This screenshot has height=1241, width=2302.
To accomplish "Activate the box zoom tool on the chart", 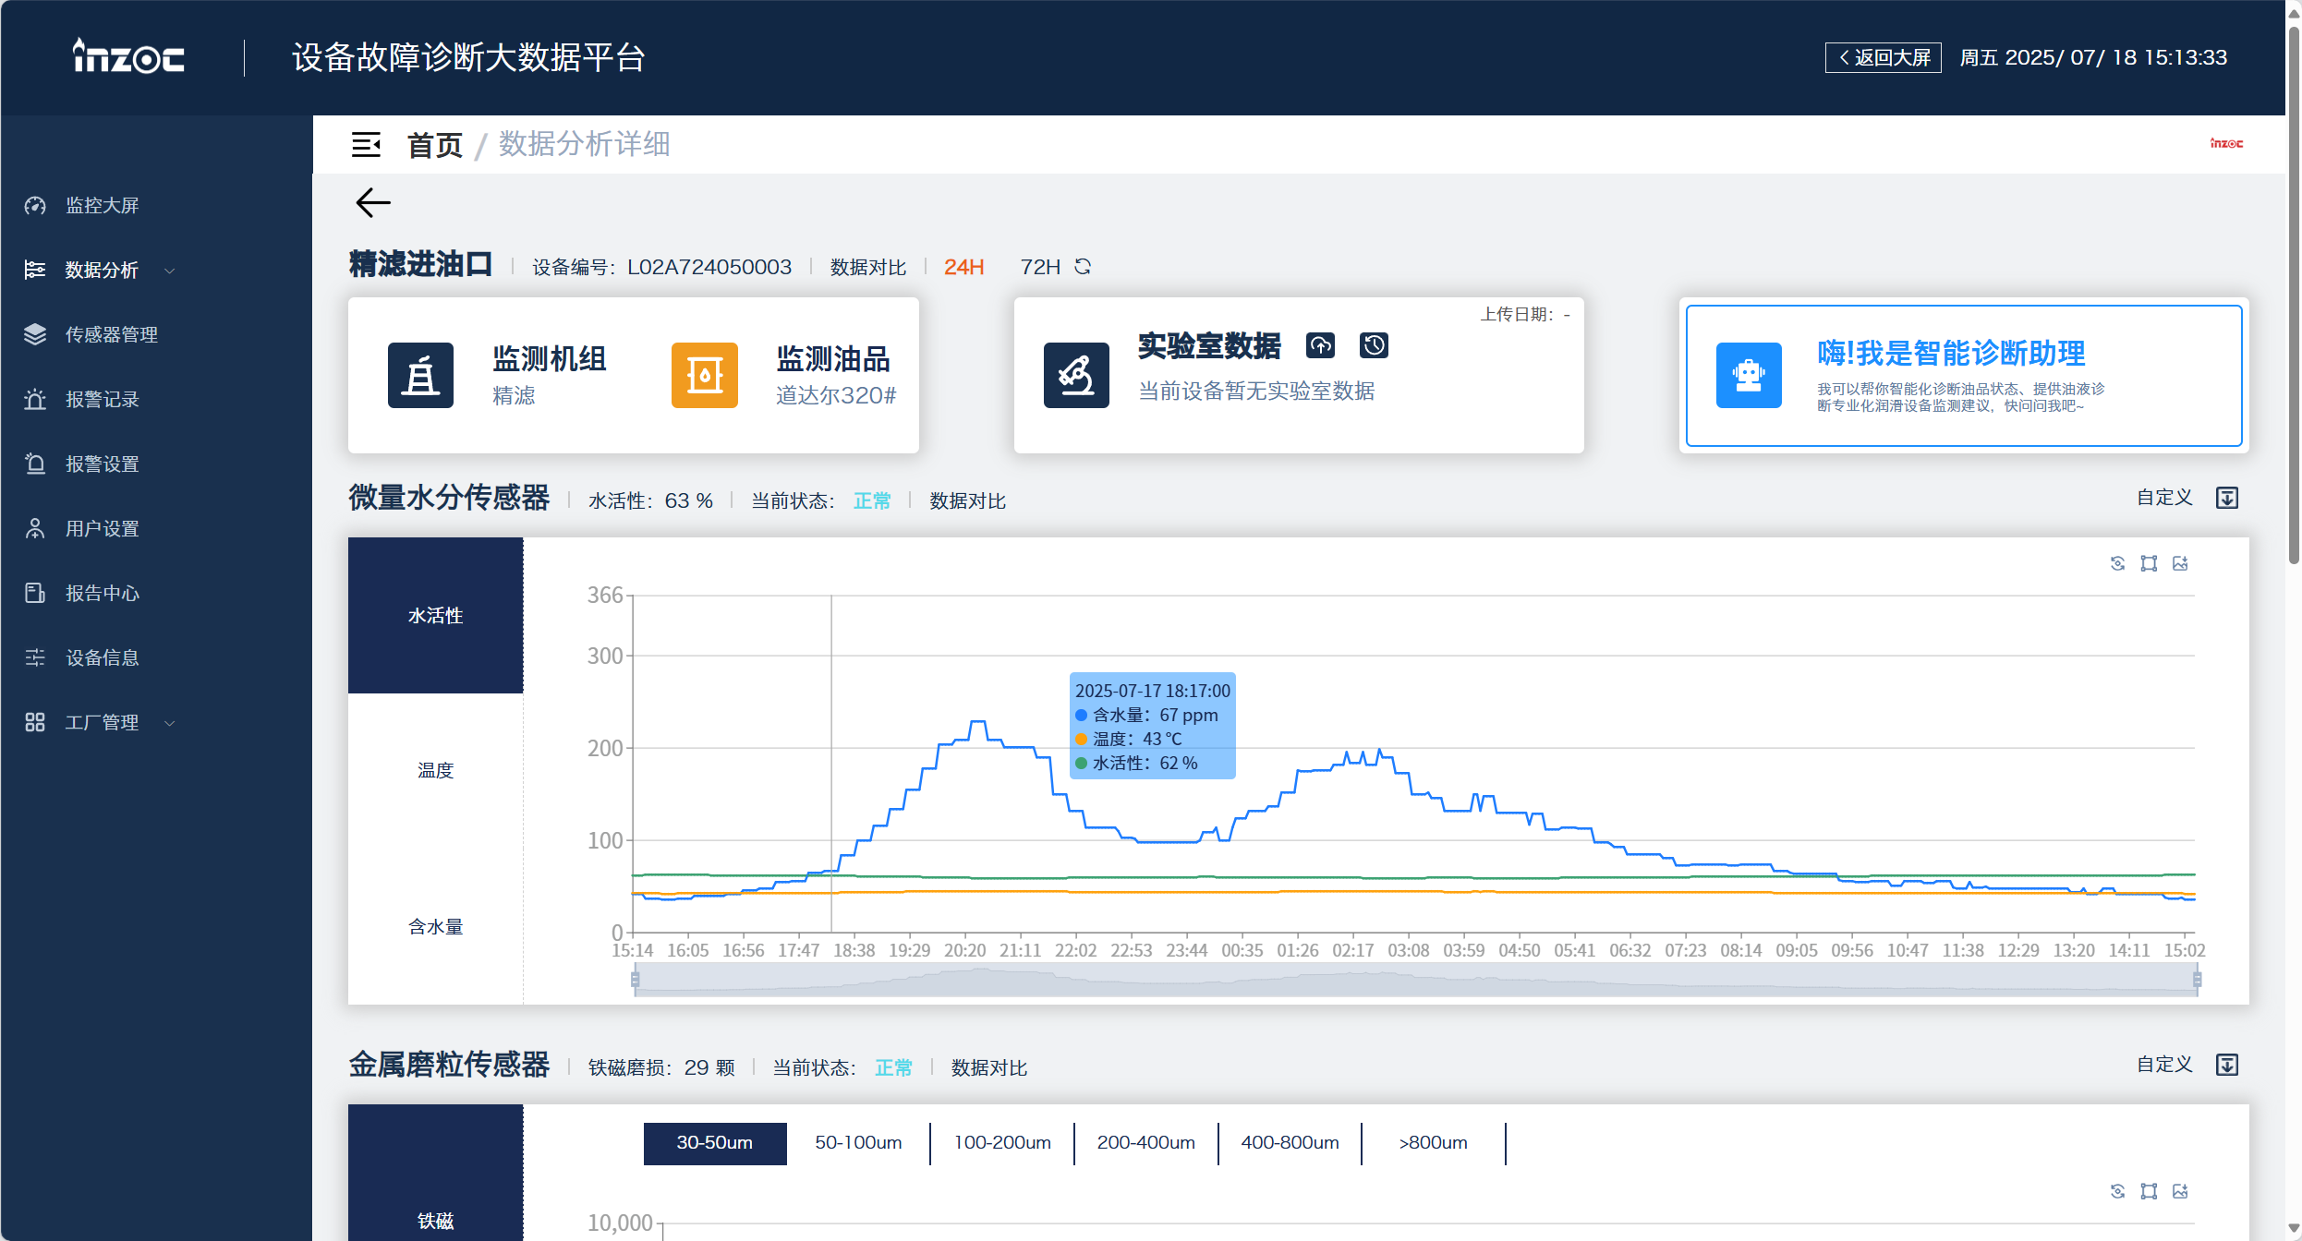I will (x=2149, y=563).
